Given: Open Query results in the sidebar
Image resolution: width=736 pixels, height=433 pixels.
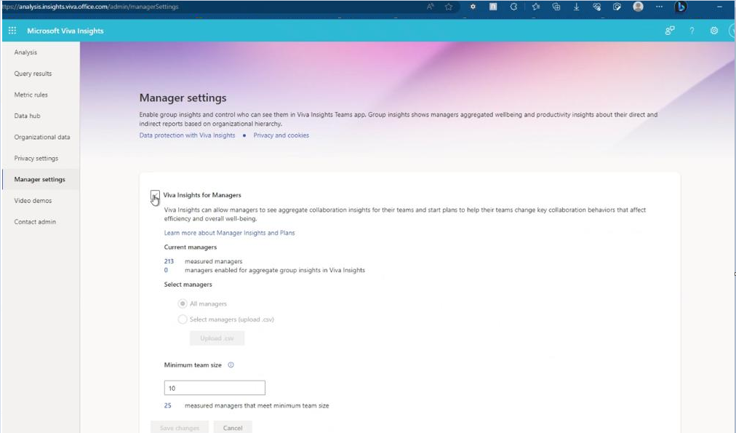Looking at the screenshot, I should (x=33, y=74).
